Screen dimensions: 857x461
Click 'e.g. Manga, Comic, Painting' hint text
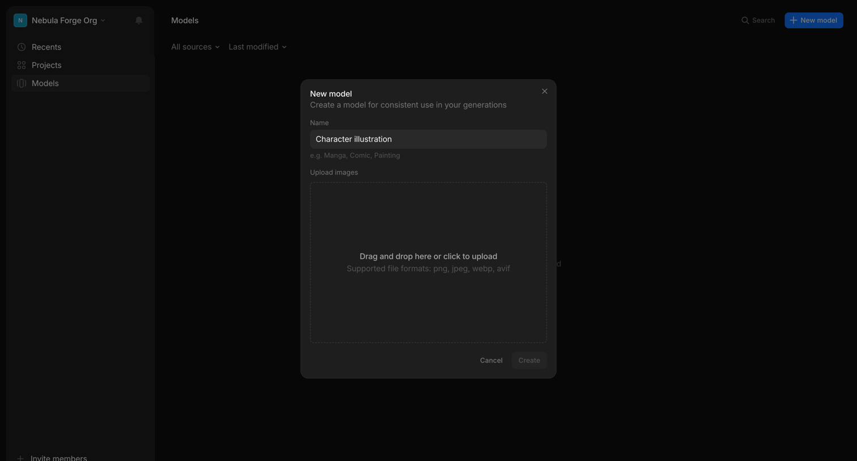[x=355, y=155]
